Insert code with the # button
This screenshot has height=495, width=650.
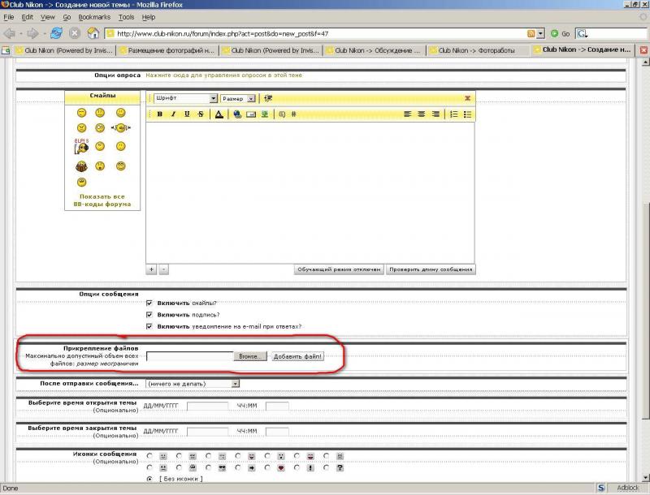tap(294, 114)
